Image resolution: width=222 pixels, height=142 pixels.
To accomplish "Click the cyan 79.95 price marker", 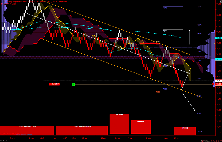I will [218, 38].
